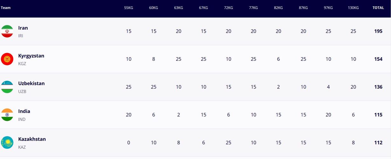Screen dimensions: 391x159
Task: Click the 130KG column header
Action: pyautogui.click(x=353, y=8)
